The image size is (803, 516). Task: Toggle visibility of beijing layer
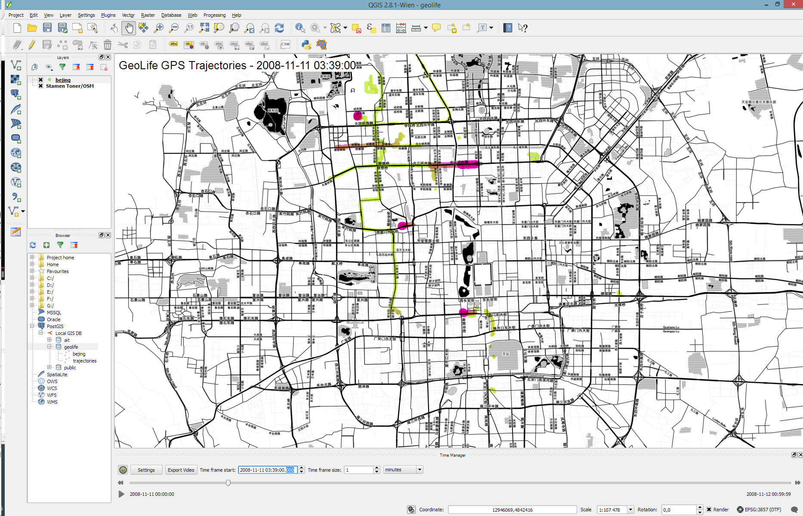(40, 80)
